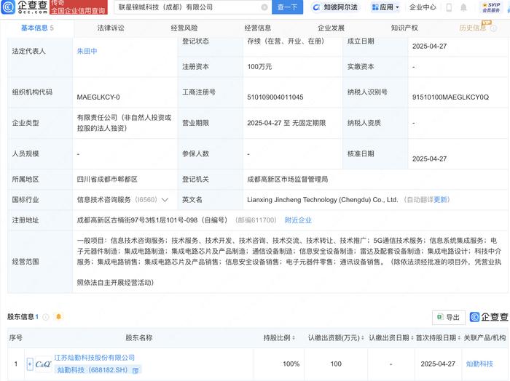Click the 成都高新区市场监督管理局 registration authority text

[x=288, y=179]
